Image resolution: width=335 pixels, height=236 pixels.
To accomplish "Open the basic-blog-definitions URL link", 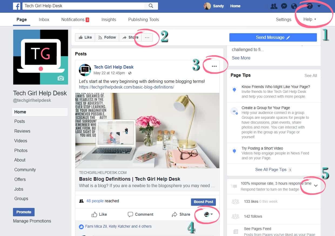I will [x=126, y=87].
